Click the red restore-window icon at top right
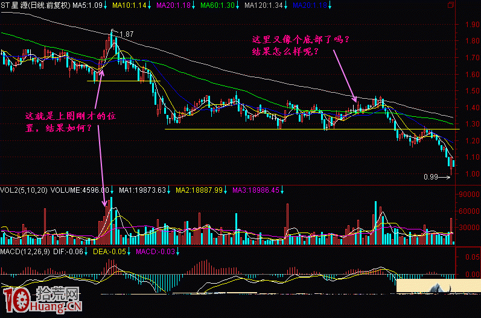 click(x=451, y=5)
